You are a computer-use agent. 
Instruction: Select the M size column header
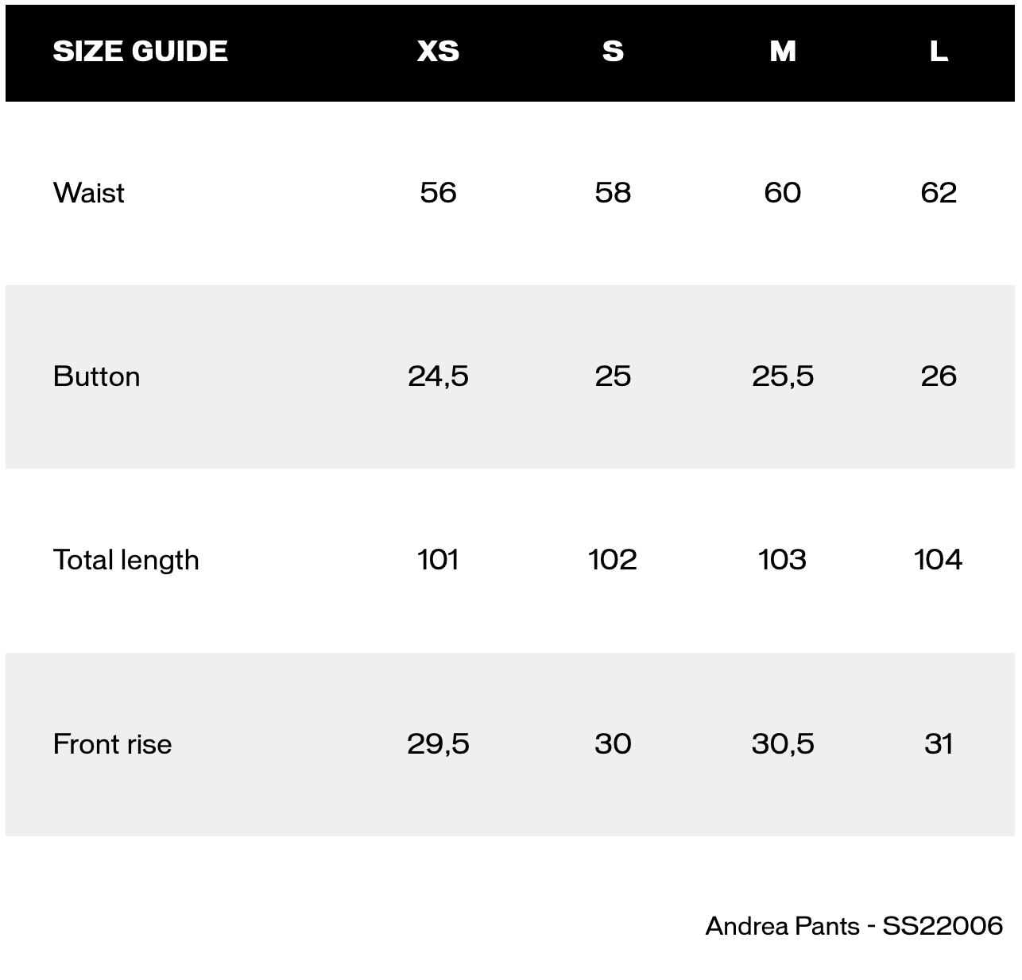click(783, 52)
